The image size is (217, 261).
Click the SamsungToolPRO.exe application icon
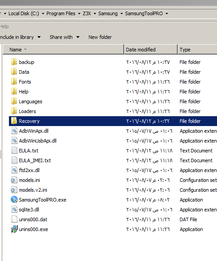click(14, 200)
